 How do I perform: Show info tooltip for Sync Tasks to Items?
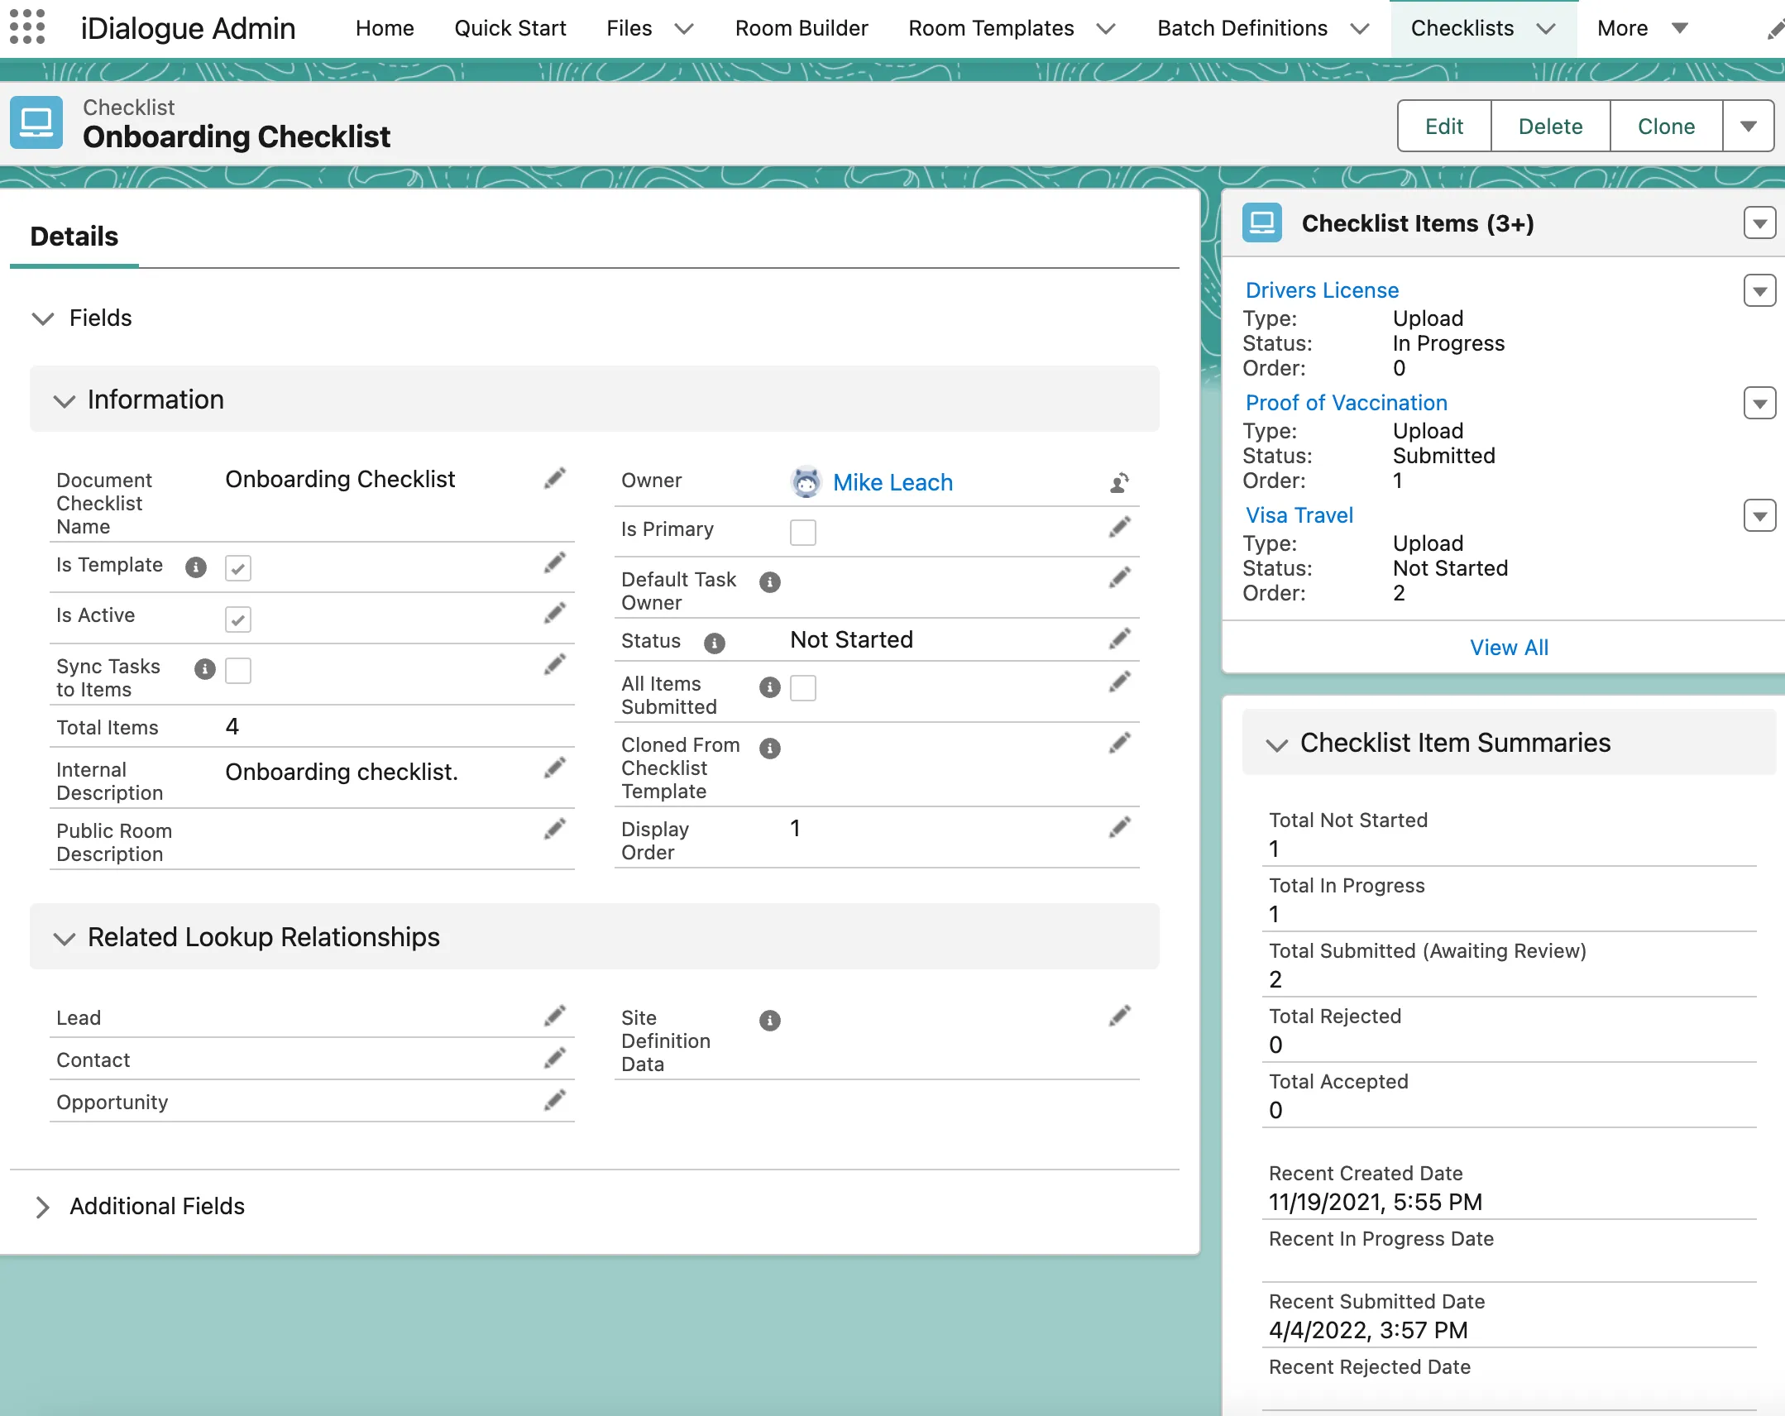click(204, 669)
